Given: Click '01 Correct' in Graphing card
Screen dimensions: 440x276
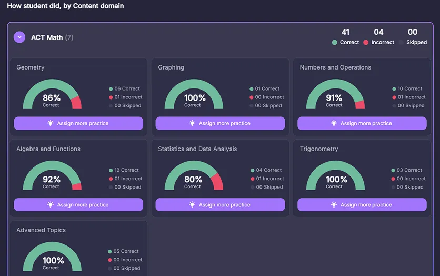Looking at the screenshot, I should pyautogui.click(x=267, y=88).
